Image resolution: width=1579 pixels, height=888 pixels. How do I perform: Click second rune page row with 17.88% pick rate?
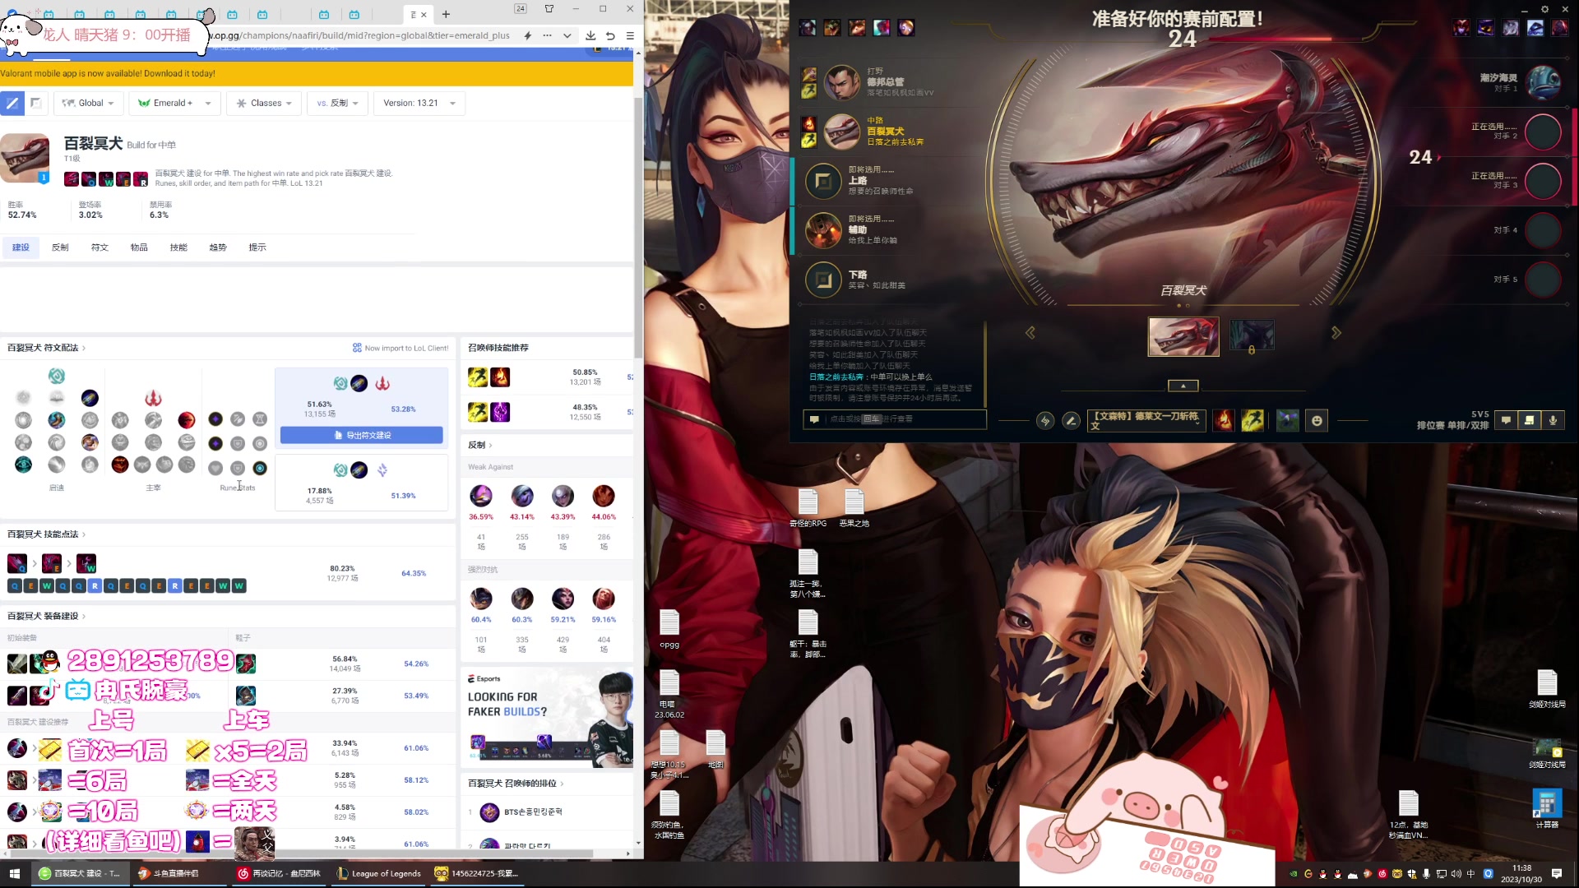pos(362,483)
